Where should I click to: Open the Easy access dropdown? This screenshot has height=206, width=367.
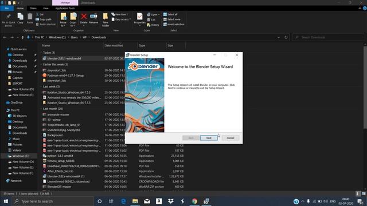(121, 19)
